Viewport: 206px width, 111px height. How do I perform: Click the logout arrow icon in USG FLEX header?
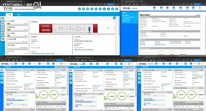click(x=117, y=9)
